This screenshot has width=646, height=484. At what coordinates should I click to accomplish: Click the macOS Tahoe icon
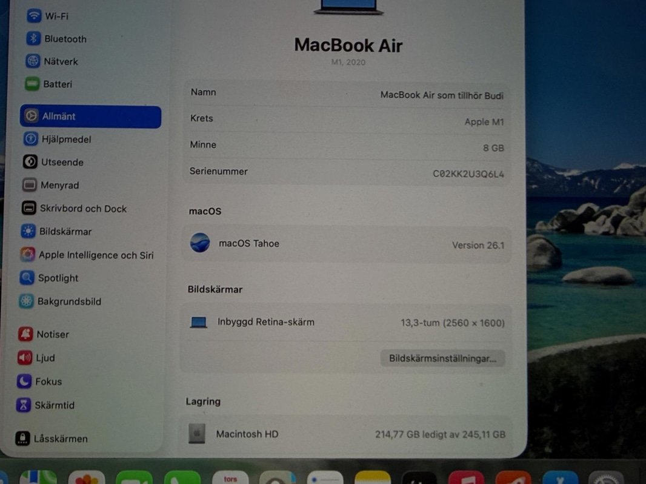tap(200, 243)
